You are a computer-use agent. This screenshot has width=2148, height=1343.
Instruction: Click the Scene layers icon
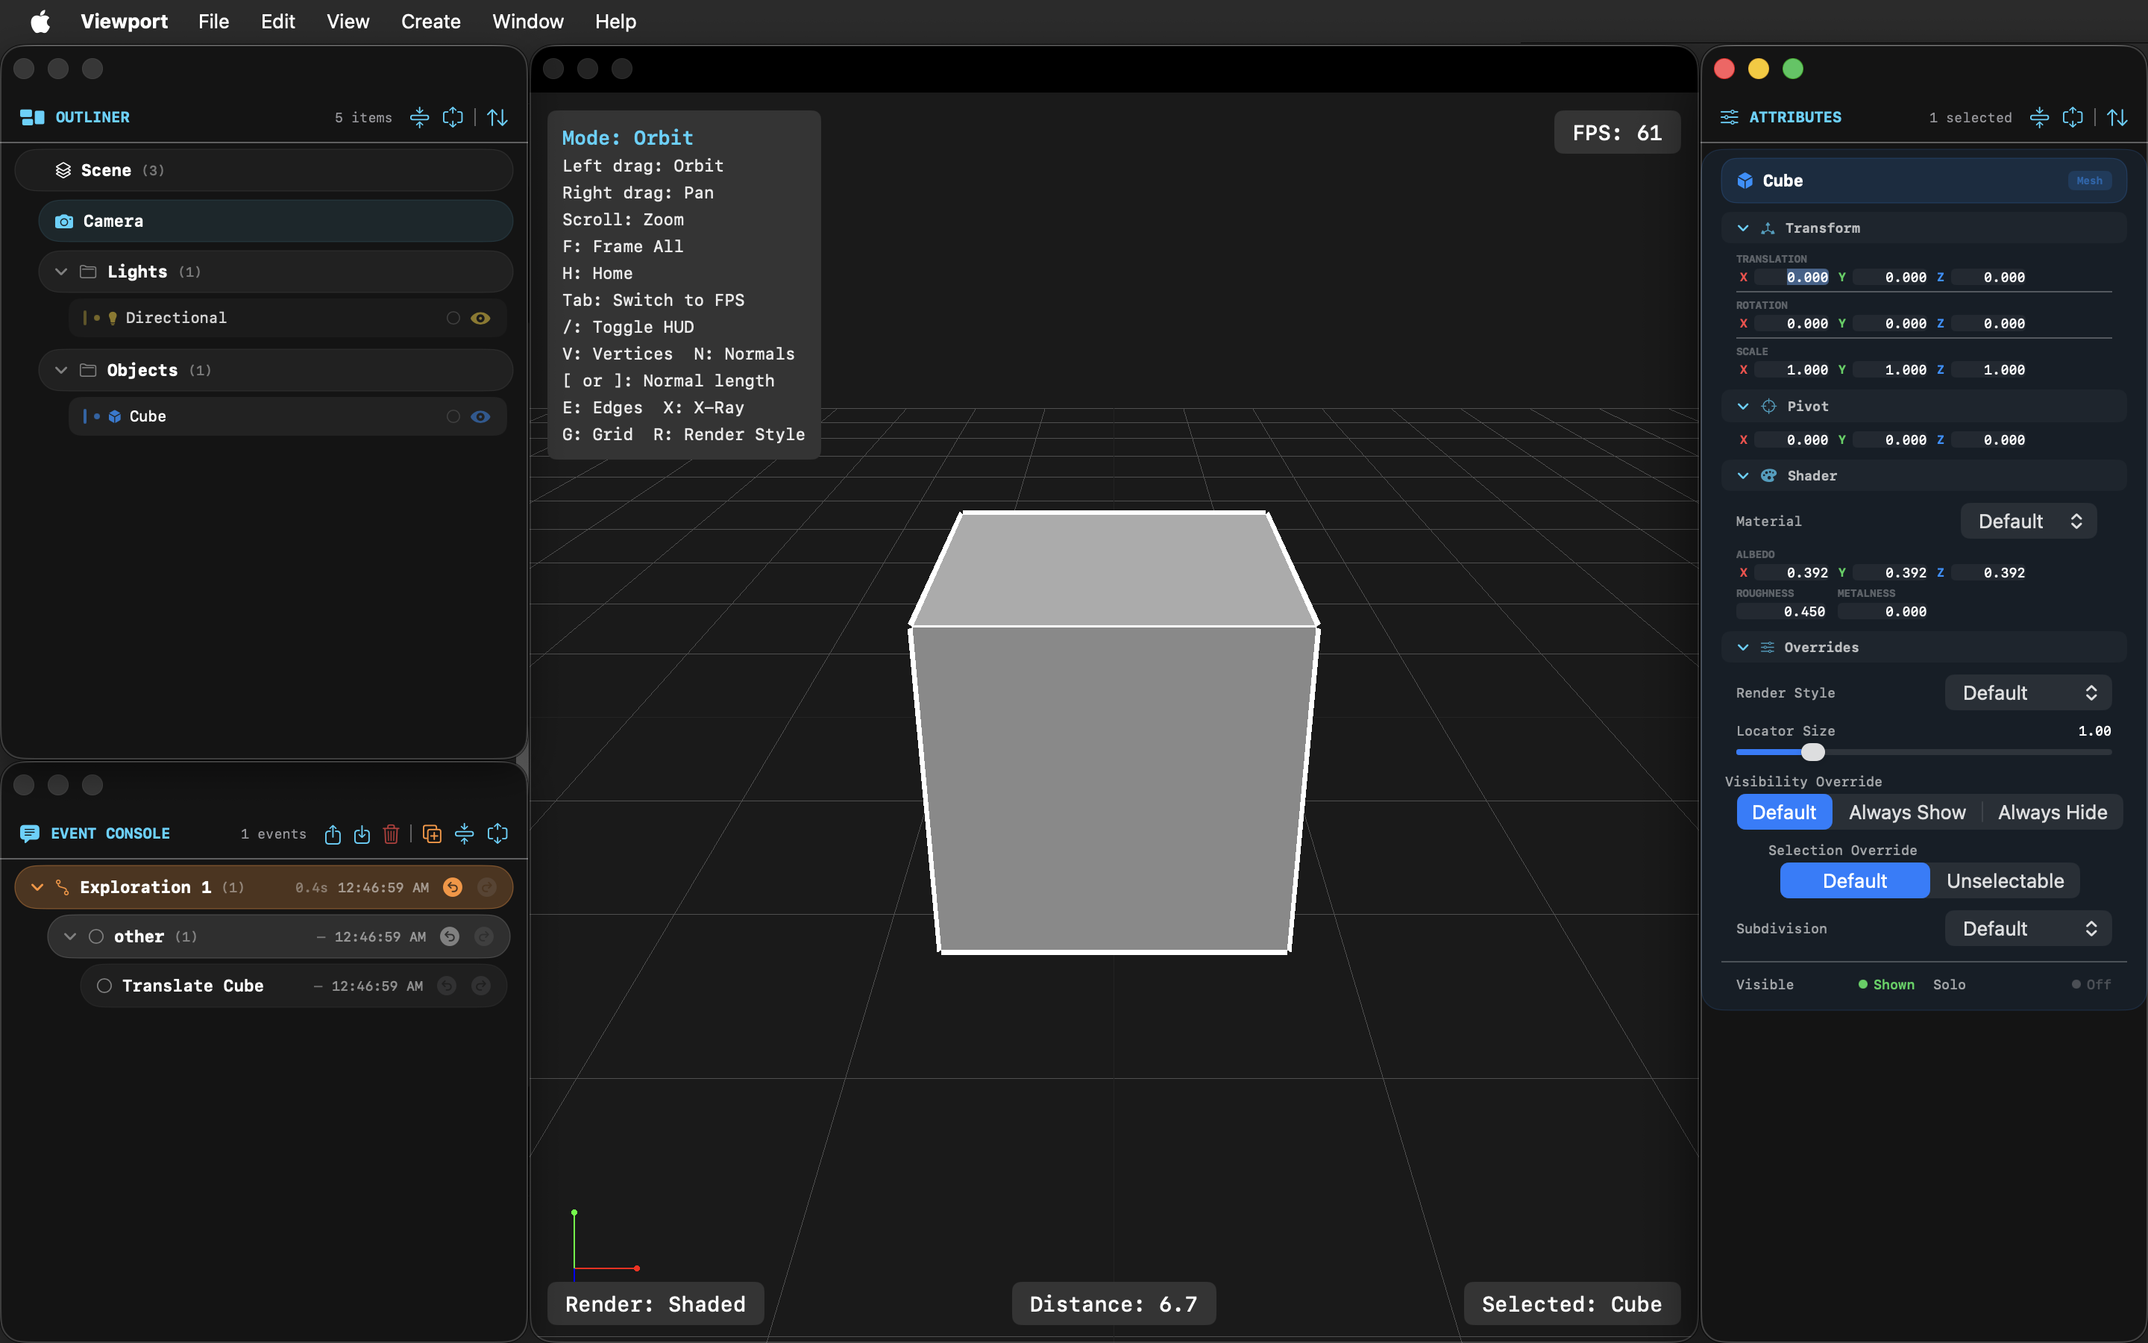point(63,171)
